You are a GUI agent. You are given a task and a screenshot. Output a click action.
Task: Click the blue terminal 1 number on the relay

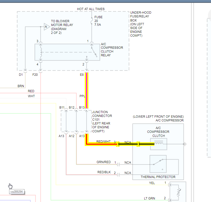(x=88, y=41)
